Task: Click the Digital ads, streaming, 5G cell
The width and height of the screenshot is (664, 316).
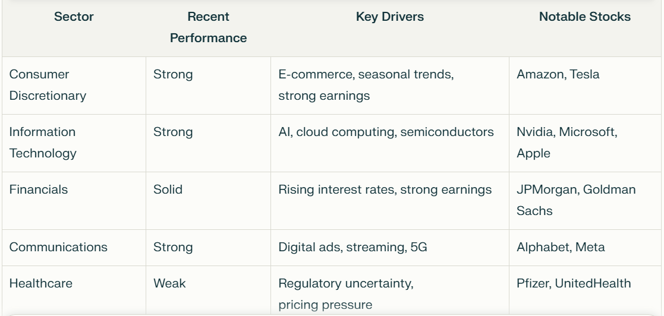Action: (389, 248)
